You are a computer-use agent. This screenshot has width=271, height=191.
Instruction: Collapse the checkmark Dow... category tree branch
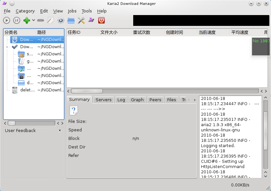[x=7, y=47]
